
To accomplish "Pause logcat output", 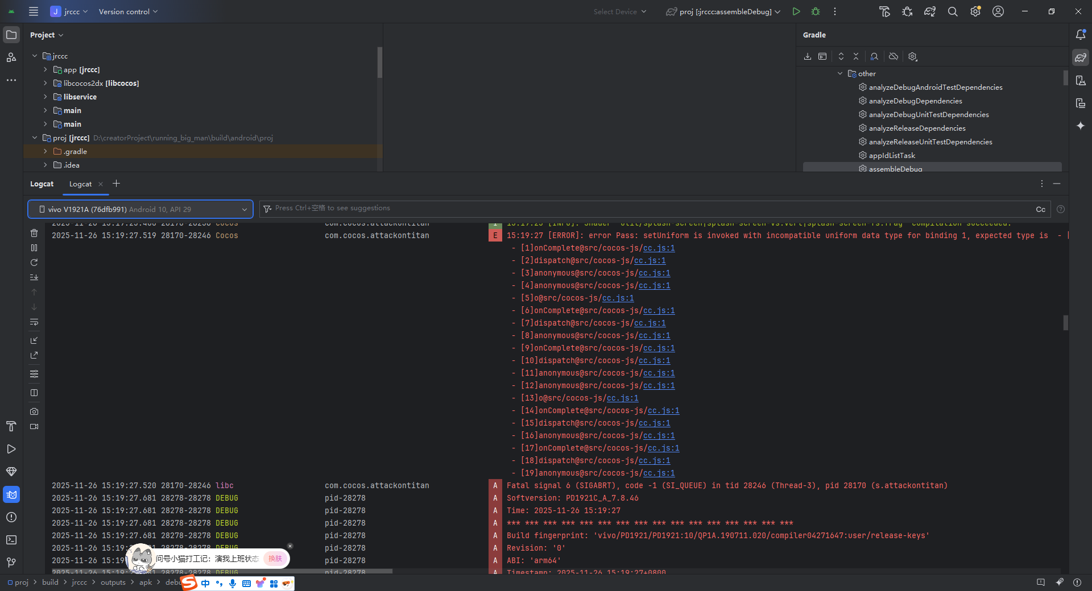I will [x=34, y=248].
